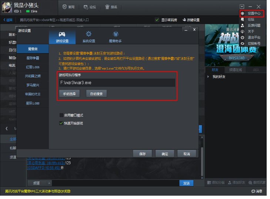Select 退出平台 menu entry
270x199 pixels.
tap(254, 37)
